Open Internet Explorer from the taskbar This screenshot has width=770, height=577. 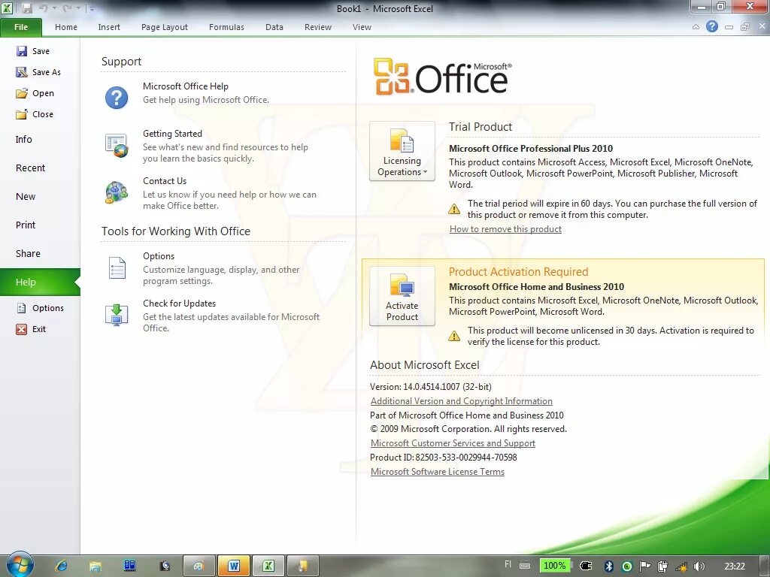pos(62,566)
